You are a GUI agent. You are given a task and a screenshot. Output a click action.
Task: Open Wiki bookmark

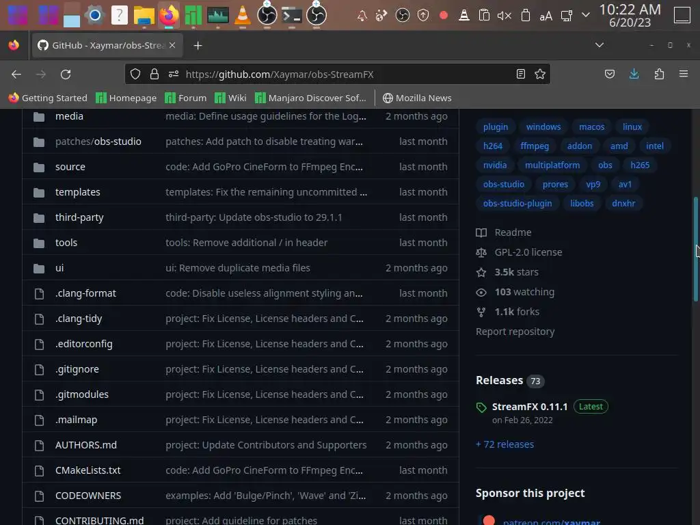click(x=230, y=98)
